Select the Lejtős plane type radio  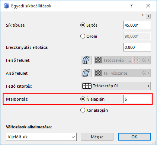[x=83, y=25]
